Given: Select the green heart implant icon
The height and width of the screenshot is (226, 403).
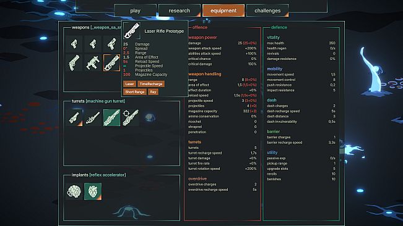Looking at the screenshot, I should pyautogui.click(x=93, y=191).
